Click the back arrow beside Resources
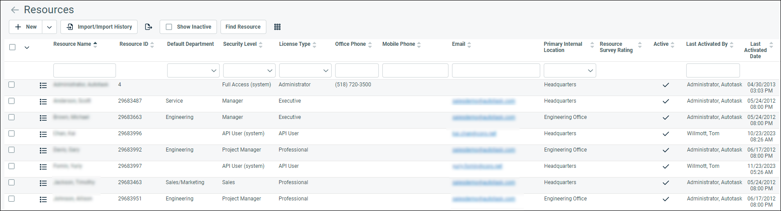This screenshot has width=781, height=211. tap(15, 10)
